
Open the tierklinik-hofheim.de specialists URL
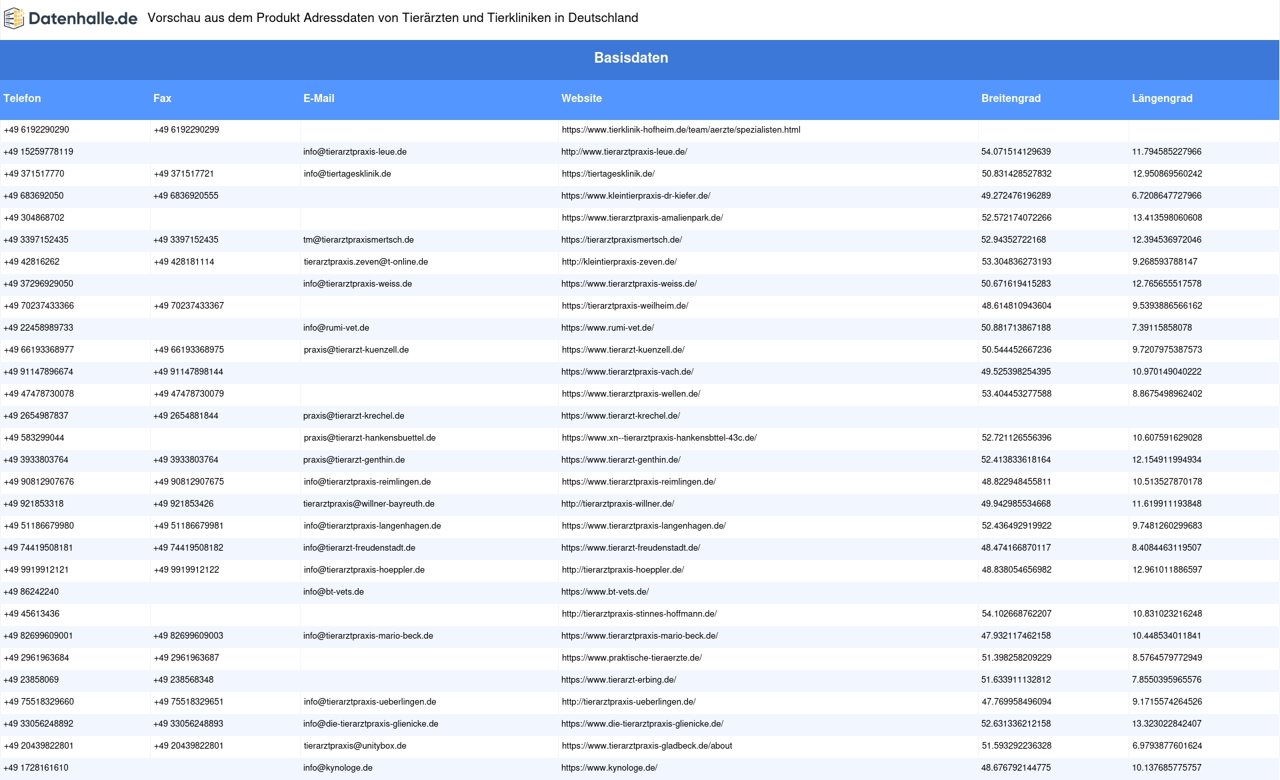click(681, 130)
